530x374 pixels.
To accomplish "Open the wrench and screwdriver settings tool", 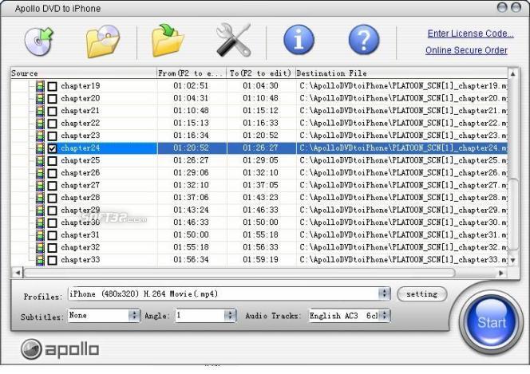I will point(234,40).
